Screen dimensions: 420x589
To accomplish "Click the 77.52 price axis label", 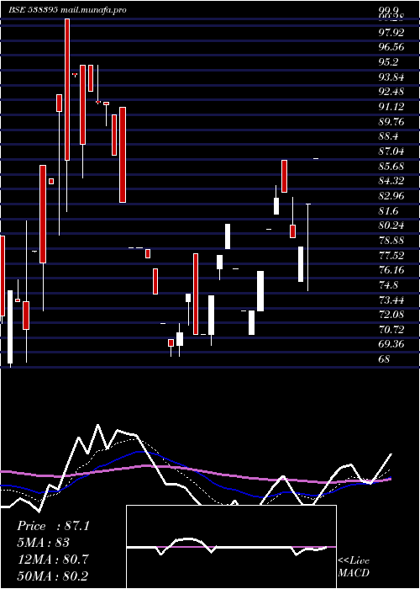I will click(x=391, y=256).
